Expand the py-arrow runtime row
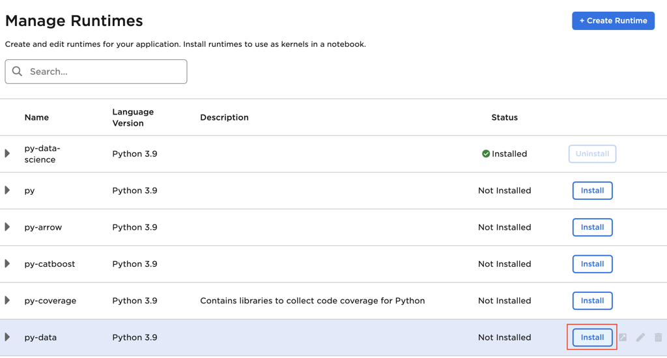Screen dimensions: 667x358 pyautogui.click(x=8, y=227)
